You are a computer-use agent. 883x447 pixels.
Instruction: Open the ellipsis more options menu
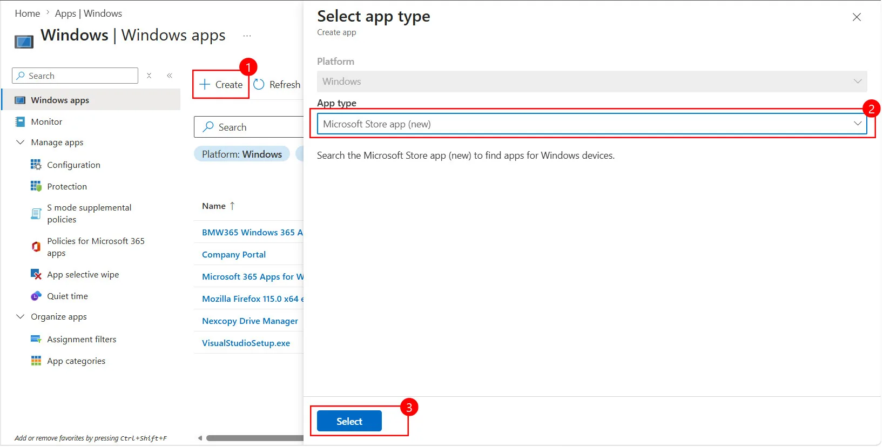[x=247, y=36]
